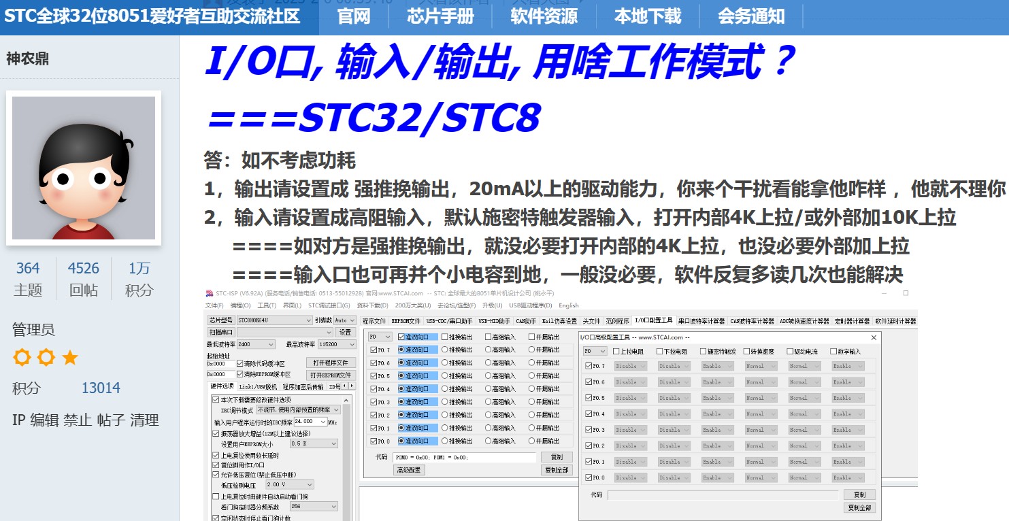Expand the 引脚数 Auto dropdown
Image resolution: width=1009 pixels, height=521 pixels.
(345, 320)
